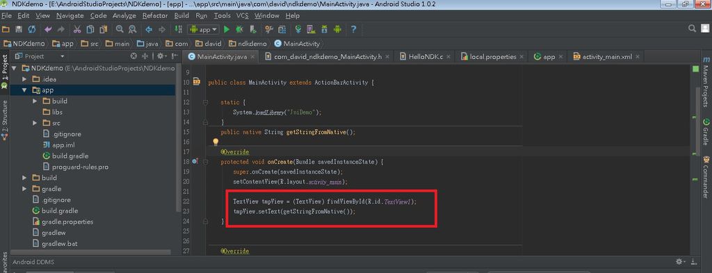Open the Project Structure icon
This screenshot has height=273, width=712.
tap(282, 29)
